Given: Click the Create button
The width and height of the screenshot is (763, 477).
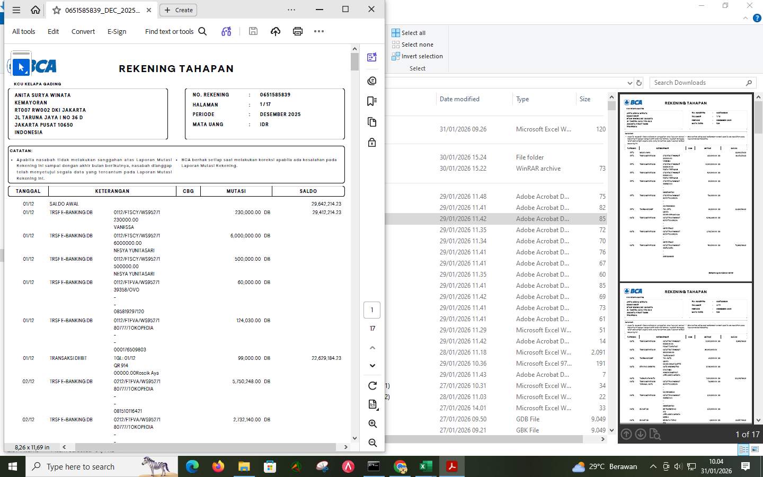Looking at the screenshot, I should [178, 10].
